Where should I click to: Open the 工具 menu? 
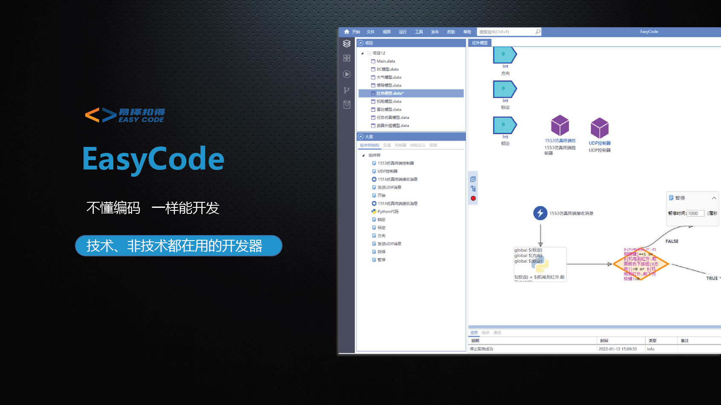[x=419, y=32]
